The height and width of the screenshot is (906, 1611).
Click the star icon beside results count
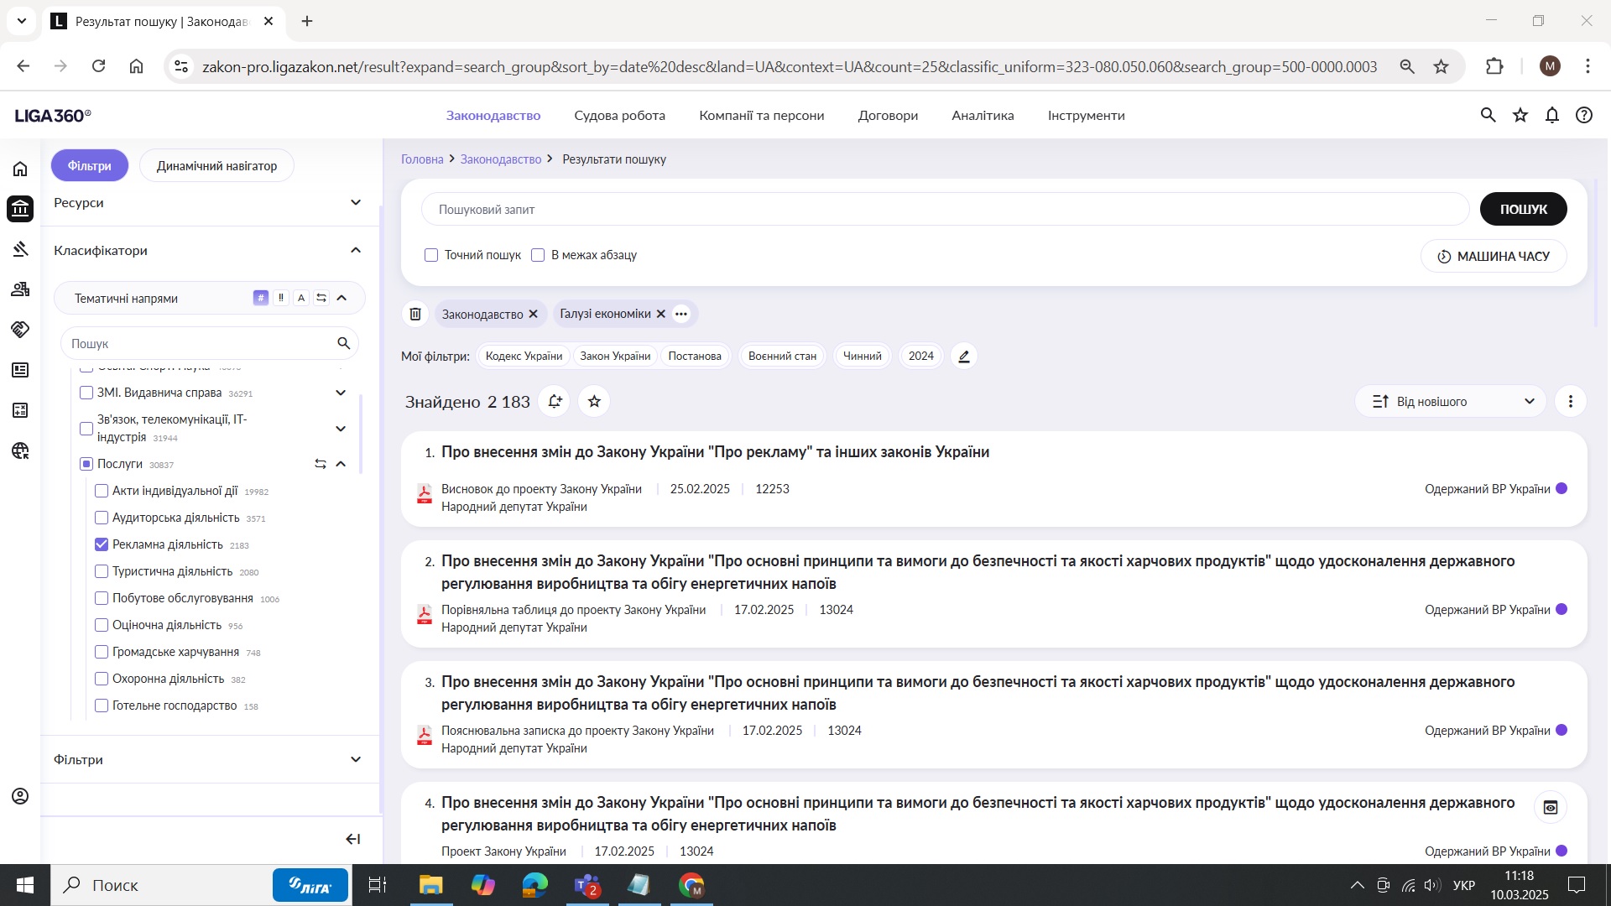click(594, 402)
